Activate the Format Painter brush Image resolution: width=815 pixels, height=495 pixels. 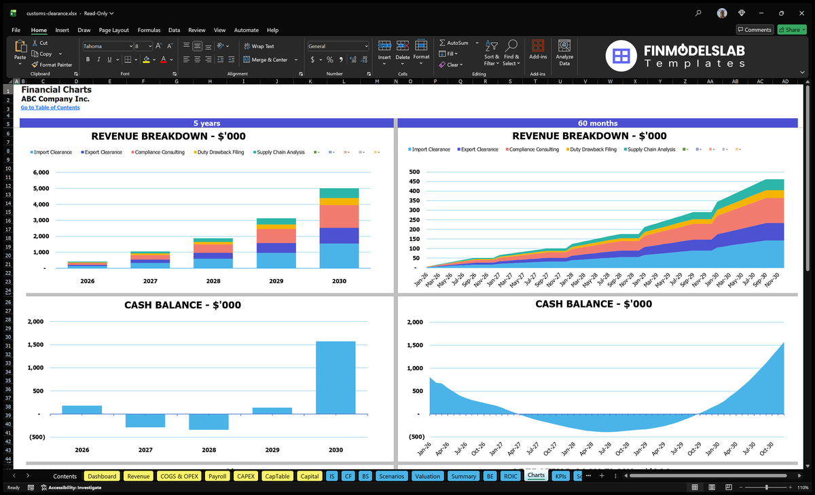click(x=35, y=65)
